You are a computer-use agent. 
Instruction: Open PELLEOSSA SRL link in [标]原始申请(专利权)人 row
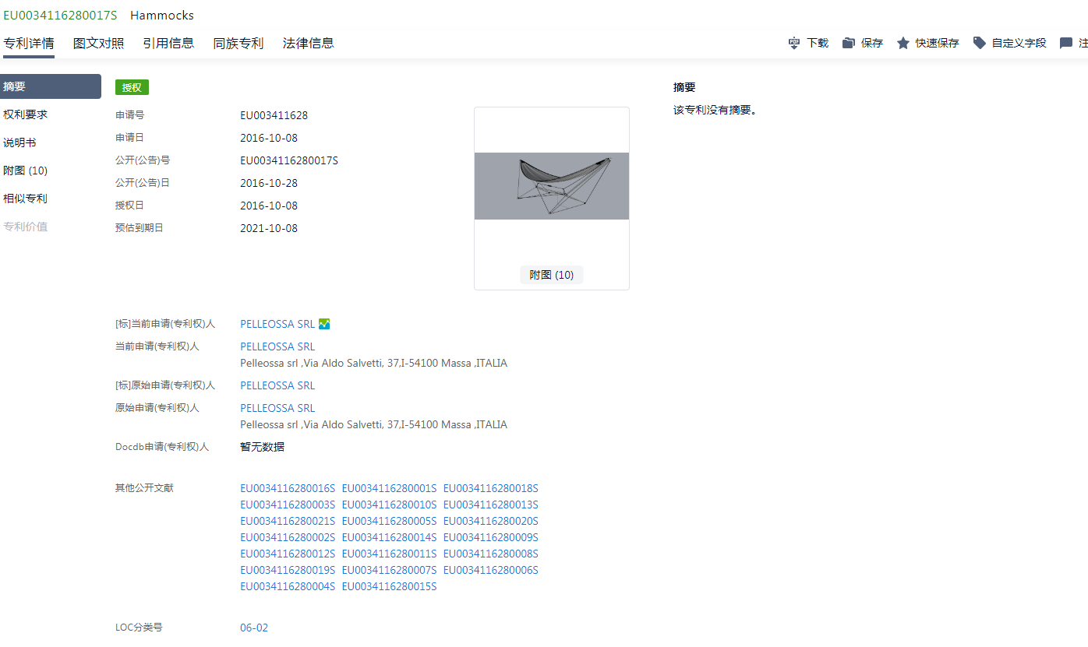277,385
